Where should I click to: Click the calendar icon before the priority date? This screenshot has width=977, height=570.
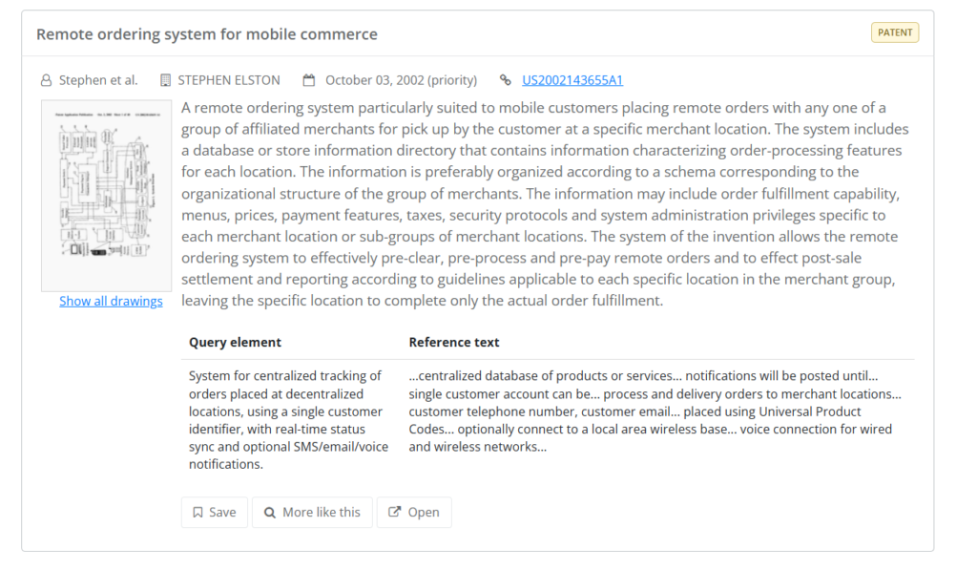pos(309,80)
